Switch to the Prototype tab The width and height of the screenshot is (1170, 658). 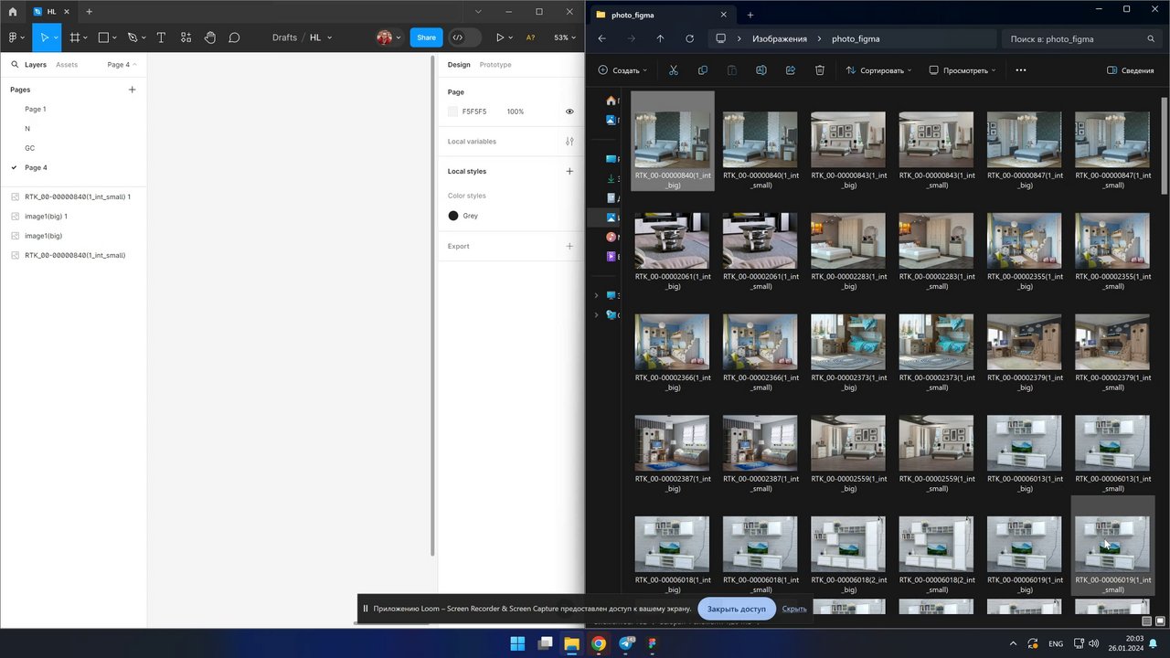pyautogui.click(x=495, y=65)
